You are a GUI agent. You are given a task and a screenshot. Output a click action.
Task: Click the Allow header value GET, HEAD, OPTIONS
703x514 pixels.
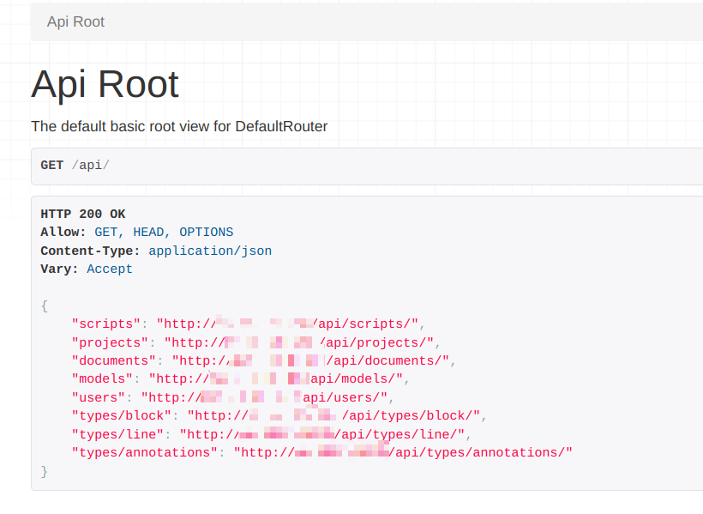163,232
